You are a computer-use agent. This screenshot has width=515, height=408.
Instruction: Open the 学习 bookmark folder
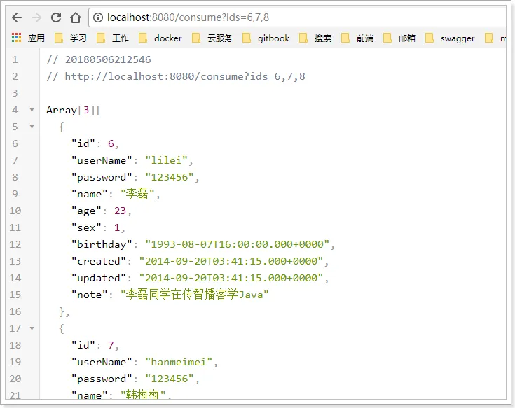(71, 38)
